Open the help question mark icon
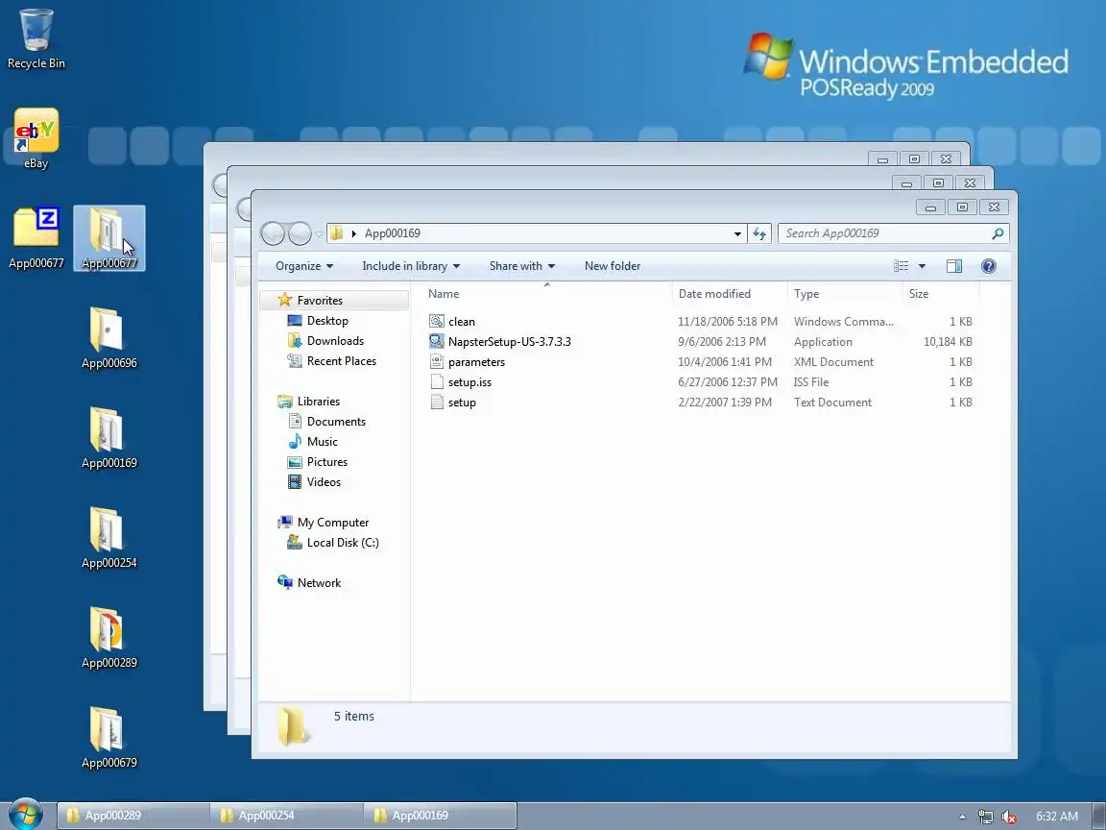 pyautogui.click(x=988, y=266)
